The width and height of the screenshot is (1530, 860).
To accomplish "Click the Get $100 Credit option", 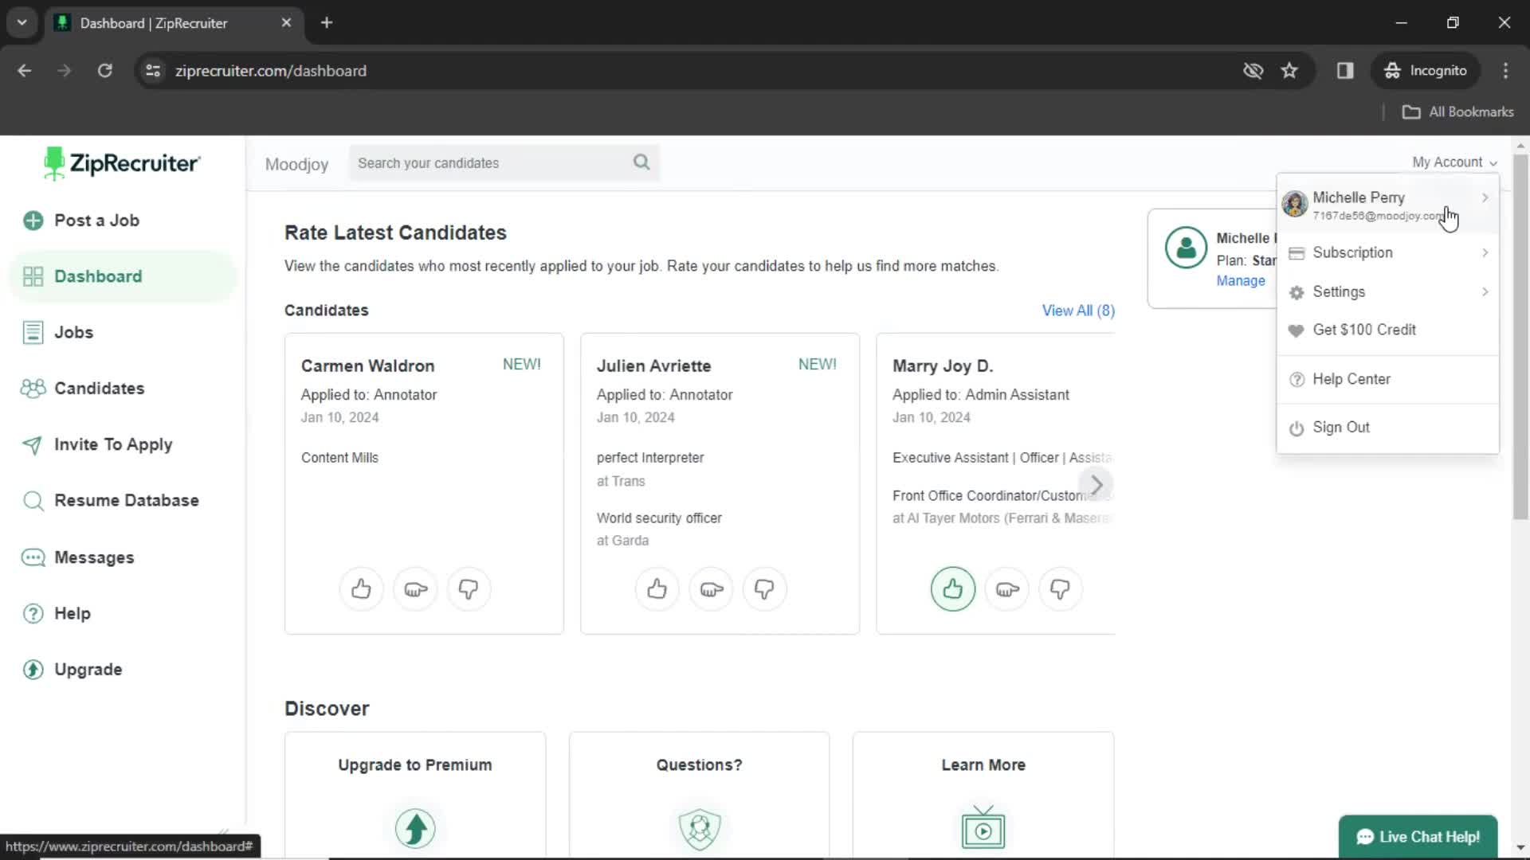I will click(1364, 330).
